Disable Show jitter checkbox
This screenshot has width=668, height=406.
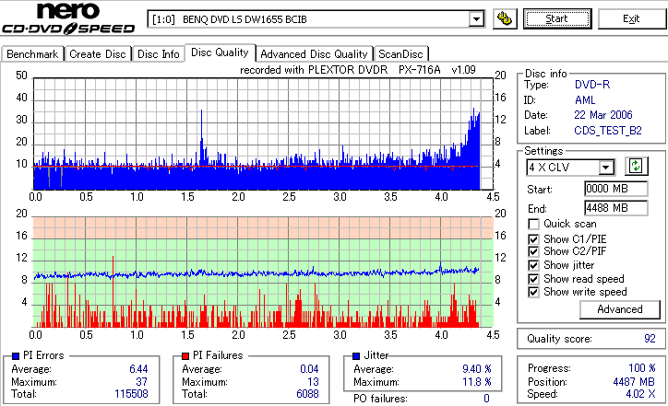click(x=533, y=265)
